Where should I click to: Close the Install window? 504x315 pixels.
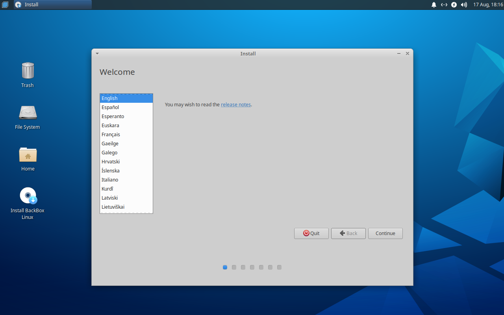(408, 54)
